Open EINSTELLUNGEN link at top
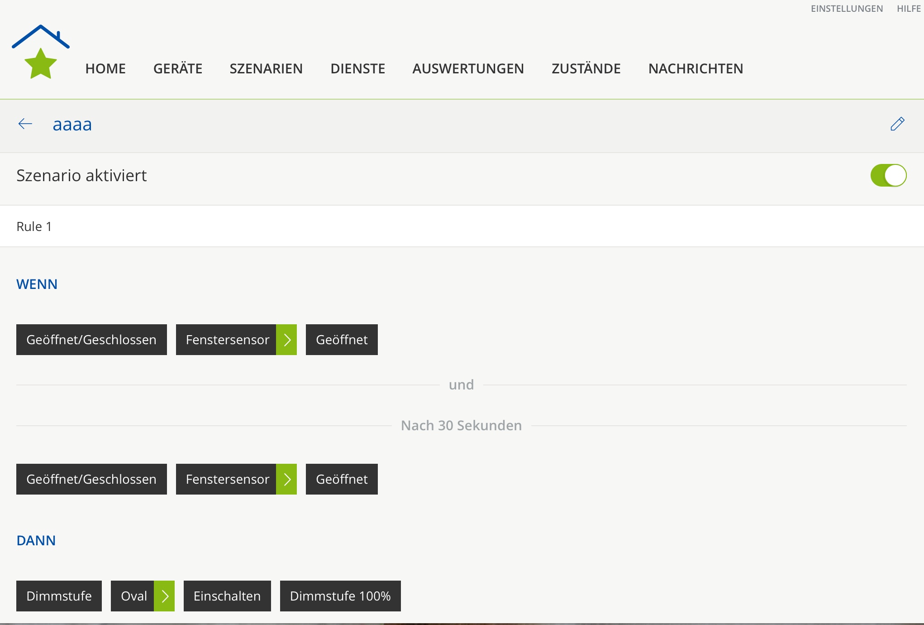Viewport: 924px width, 625px height. 847,9
